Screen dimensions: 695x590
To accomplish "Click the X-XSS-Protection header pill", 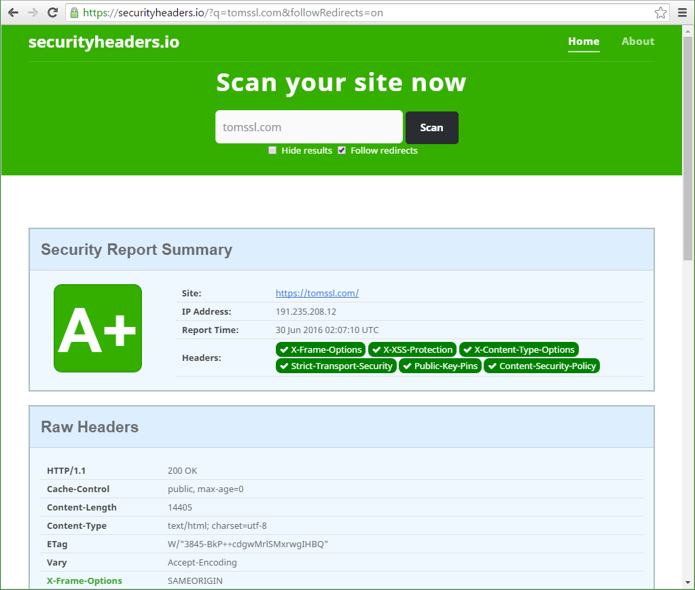I will (x=412, y=349).
